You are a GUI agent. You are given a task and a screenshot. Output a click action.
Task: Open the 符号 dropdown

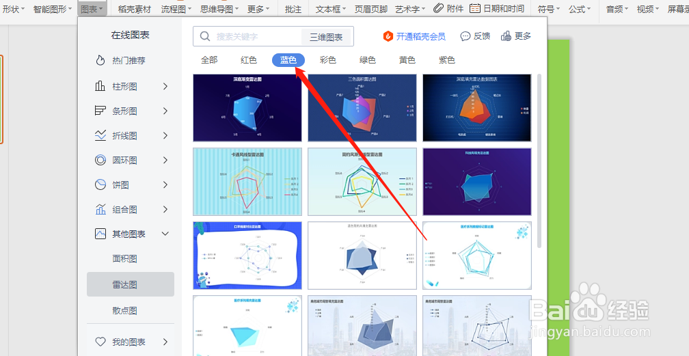click(548, 9)
